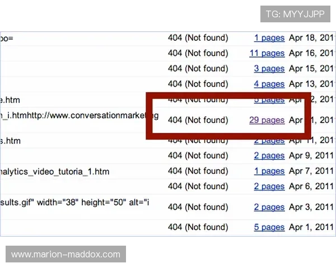This screenshot has width=336, height=268.
Task: Click the Apr 13 date cell
Action: pos(311,84)
